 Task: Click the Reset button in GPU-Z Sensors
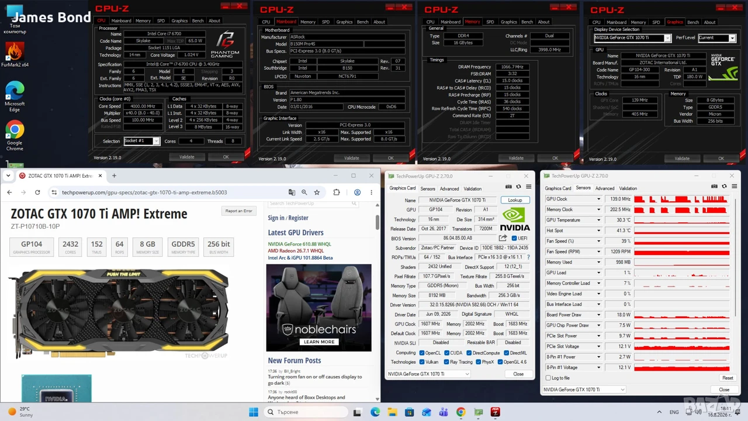click(728, 378)
